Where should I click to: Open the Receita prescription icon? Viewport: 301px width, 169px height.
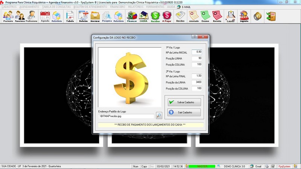217,17
